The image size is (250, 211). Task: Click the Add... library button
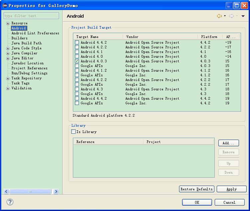(x=228, y=143)
